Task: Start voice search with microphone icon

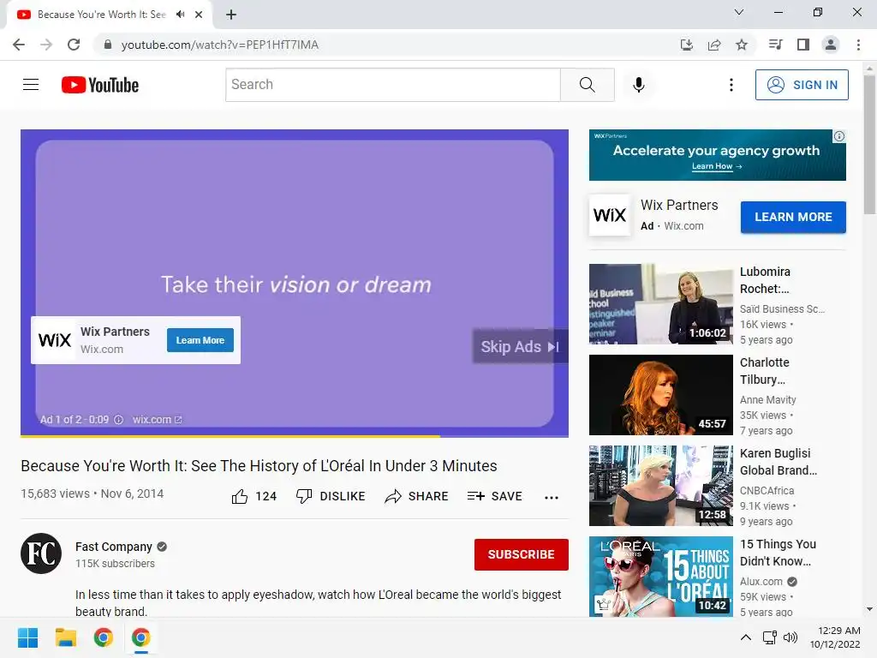Action: 638,85
